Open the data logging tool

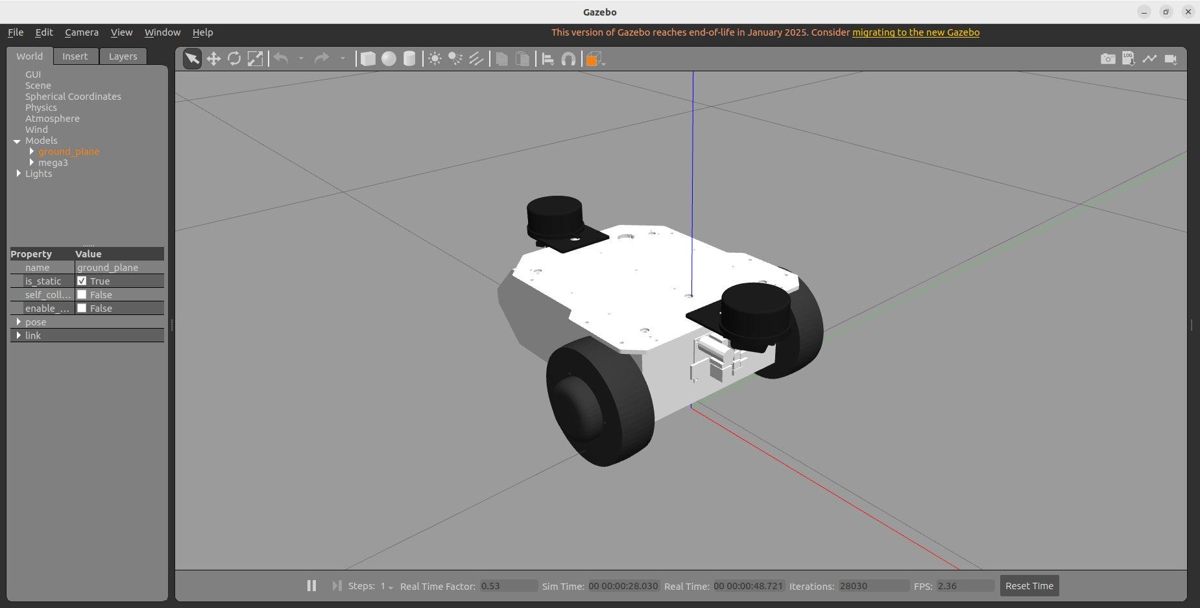[x=1129, y=59]
